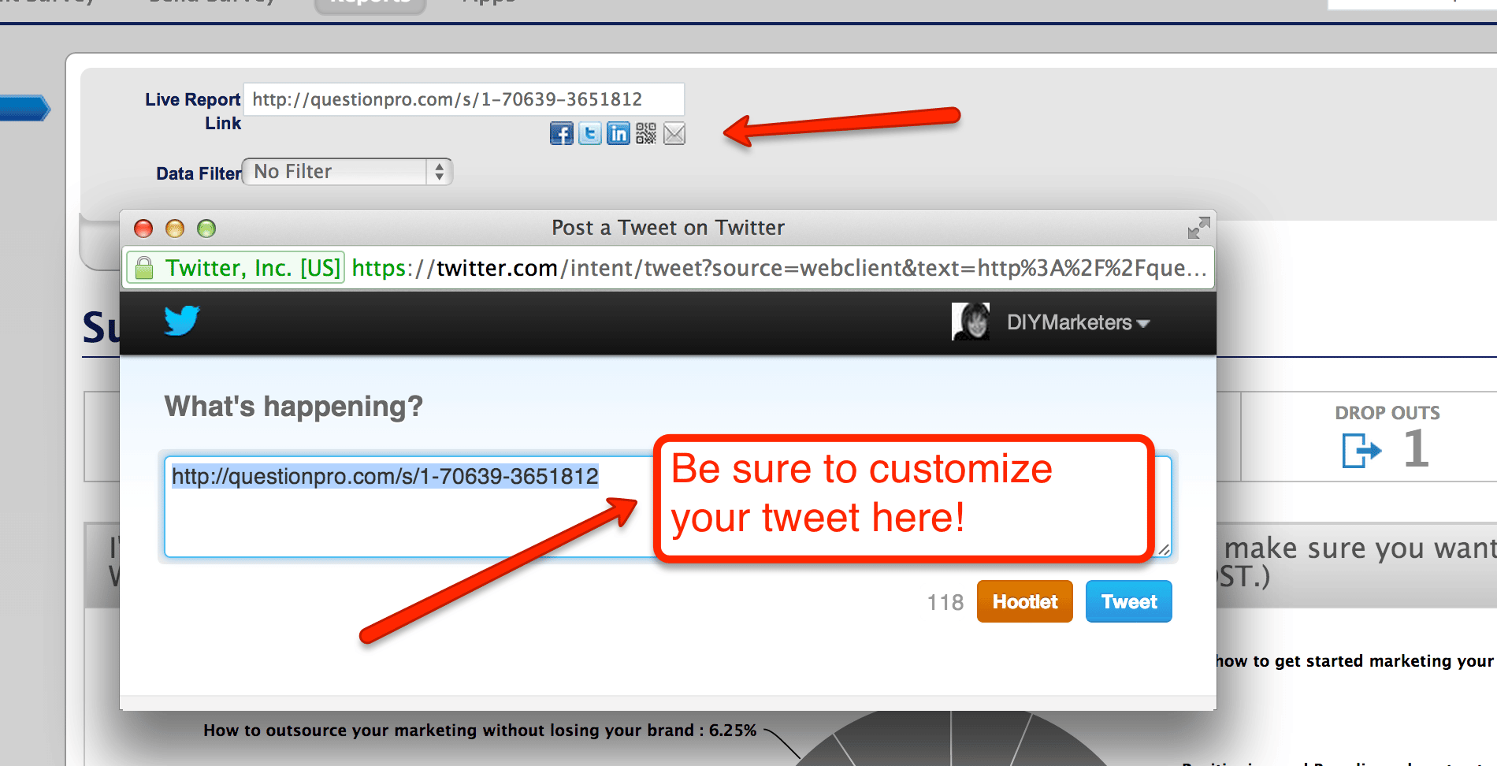Zoom the Post a Tweet window with green button
Screen dimensions: 1497x766
click(206, 229)
